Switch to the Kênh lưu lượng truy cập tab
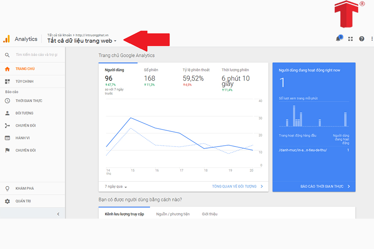Image resolution: width=374 pixels, height=249 pixels. pos(124,214)
